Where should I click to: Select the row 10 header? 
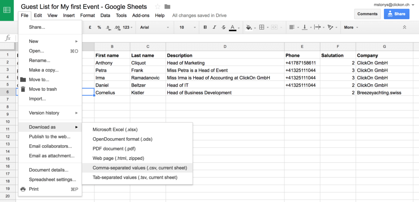tap(7, 122)
